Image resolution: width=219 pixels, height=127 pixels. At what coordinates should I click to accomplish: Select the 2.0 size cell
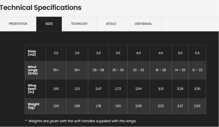[x=56, y=53]
